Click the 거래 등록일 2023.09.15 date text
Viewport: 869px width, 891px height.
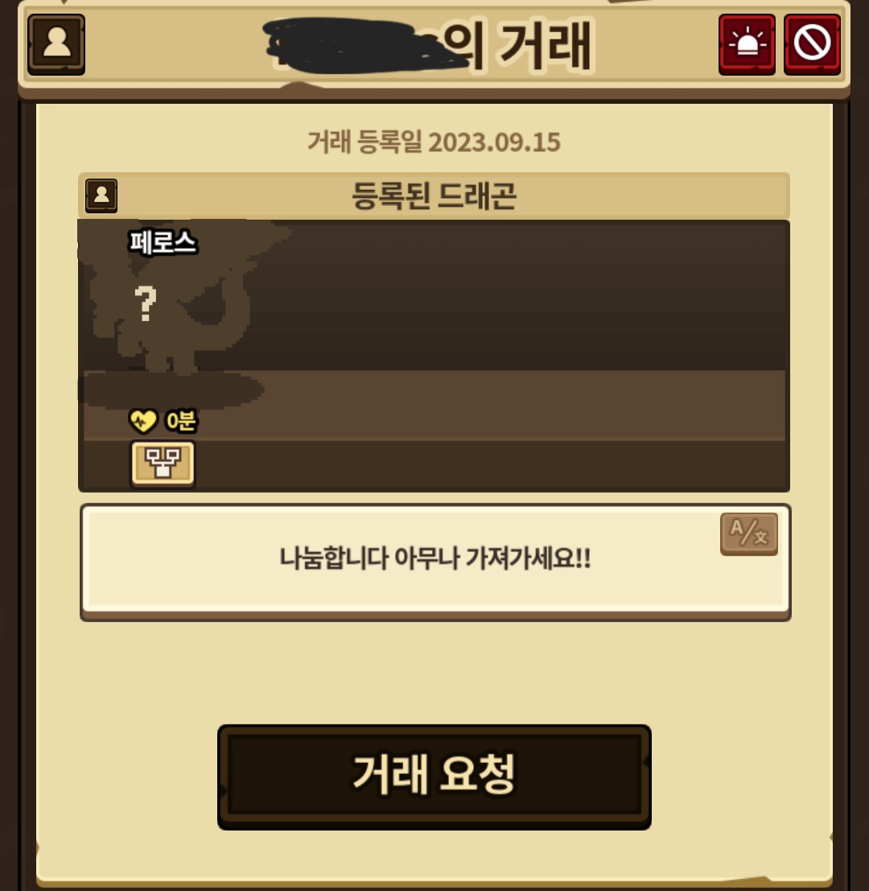434,142
